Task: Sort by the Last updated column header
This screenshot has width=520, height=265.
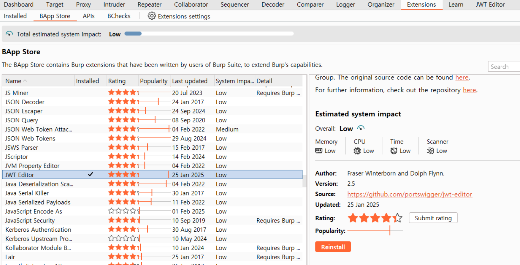Action: pyautogui.click(x=192, y=81)
